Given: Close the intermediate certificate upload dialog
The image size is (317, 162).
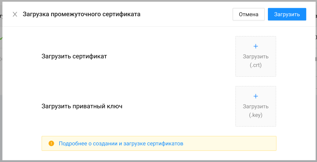Looking at the screenshot, I should tap(15, 14).
